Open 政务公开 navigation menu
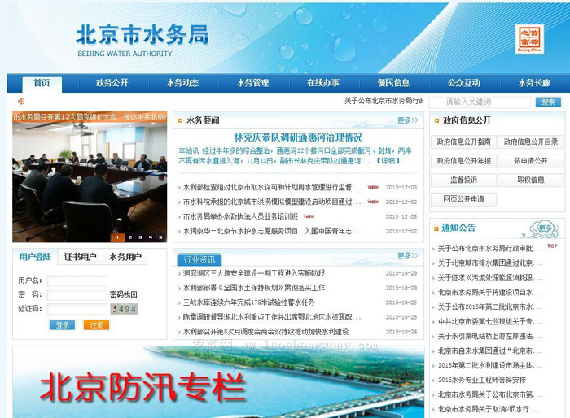This screenshot has height=418, width=570. click(x=112, y=83)
